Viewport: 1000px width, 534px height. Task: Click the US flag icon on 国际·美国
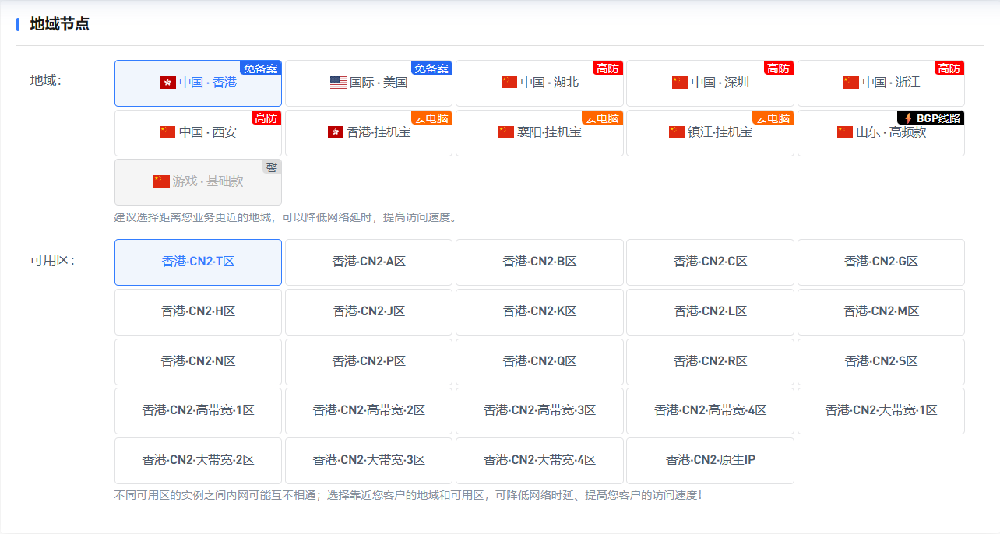[338, 83]
